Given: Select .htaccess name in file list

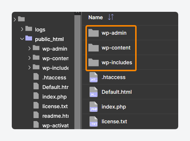Looking at the screenshot, I should [x=113, y=77].
